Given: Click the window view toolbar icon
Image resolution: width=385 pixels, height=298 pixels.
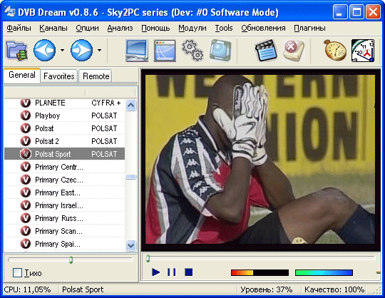Looking at the screenshot, I should pyautogui.click(x=165, y=51).
